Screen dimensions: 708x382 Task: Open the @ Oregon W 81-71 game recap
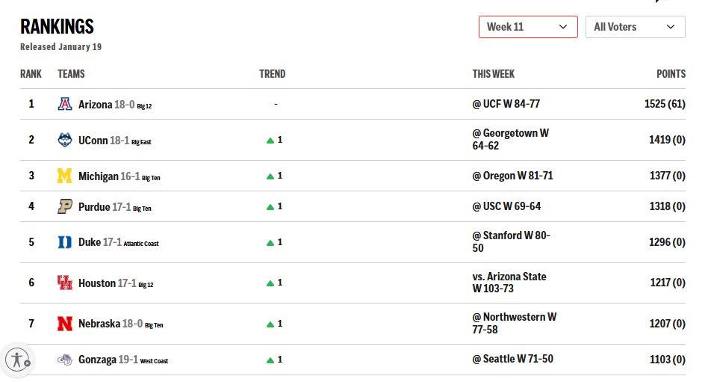coord(512,176)
